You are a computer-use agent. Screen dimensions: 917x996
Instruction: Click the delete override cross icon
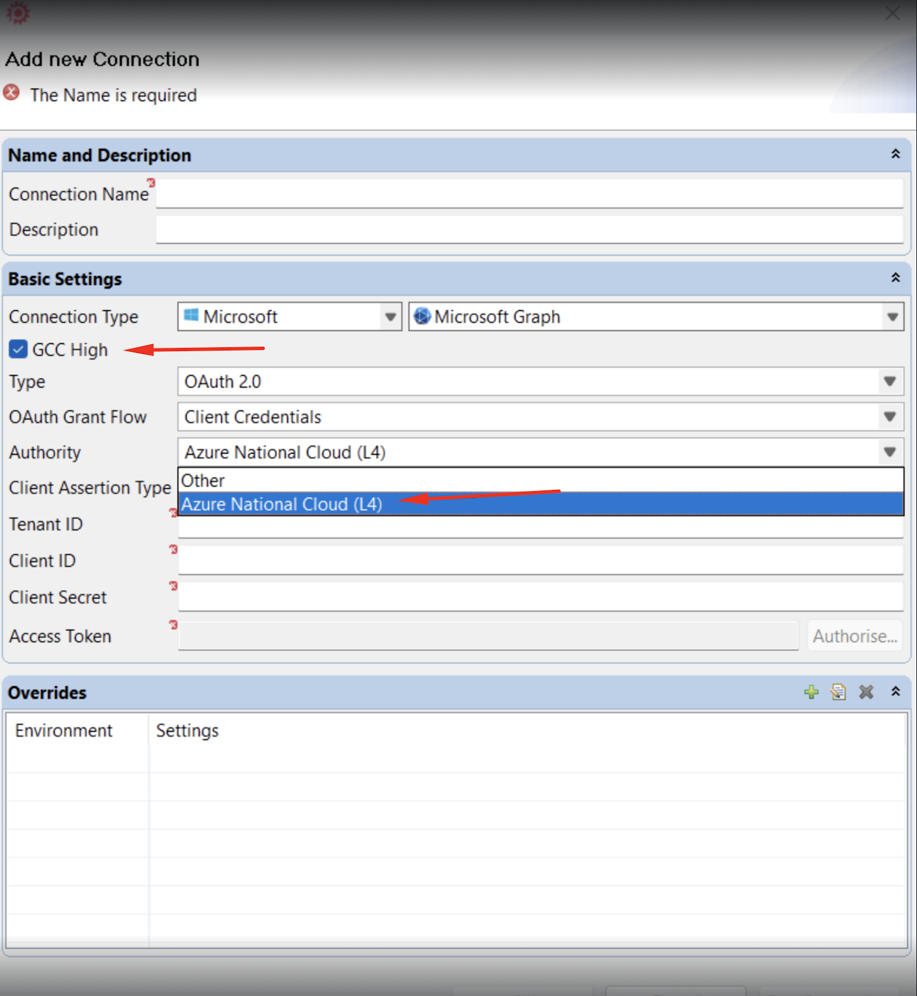coord(866,692)
